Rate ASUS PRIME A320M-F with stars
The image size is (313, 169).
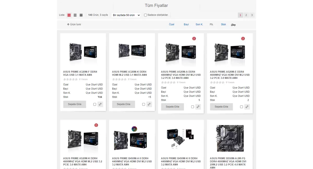[x=70, y=79]
